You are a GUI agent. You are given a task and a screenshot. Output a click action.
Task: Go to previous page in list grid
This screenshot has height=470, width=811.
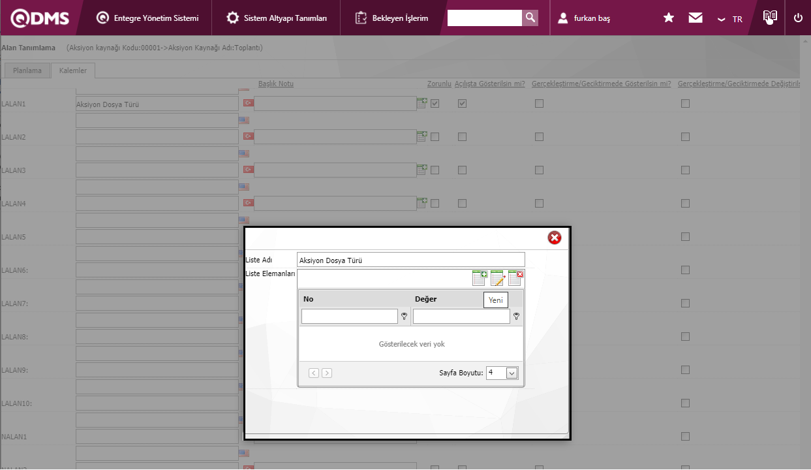coord(314,373)
